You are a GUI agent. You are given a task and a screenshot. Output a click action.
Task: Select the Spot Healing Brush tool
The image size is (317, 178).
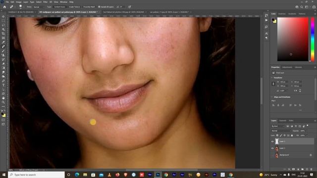tap(3, 46)
